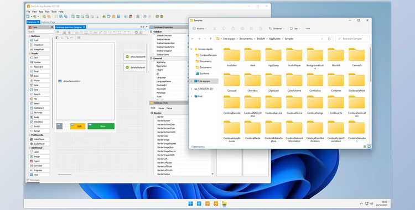Open the AudioPlayer sample folder
The image size is (415, 210).
pyautogui.click(x=294, y=57)
